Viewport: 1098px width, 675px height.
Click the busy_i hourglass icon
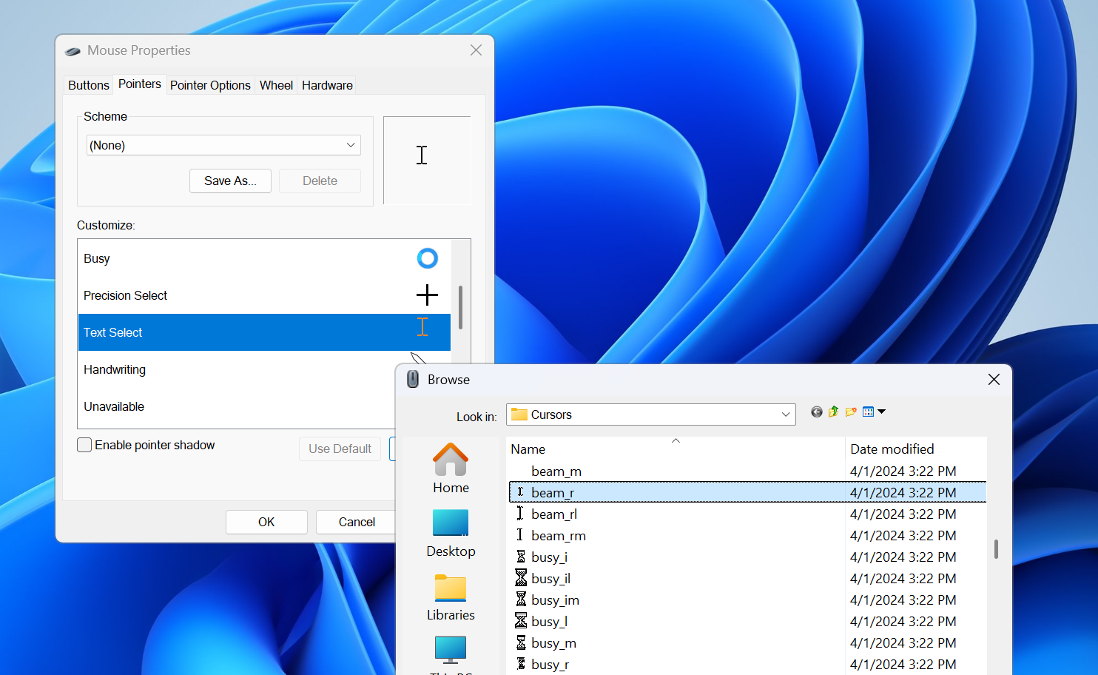(520, 557)
